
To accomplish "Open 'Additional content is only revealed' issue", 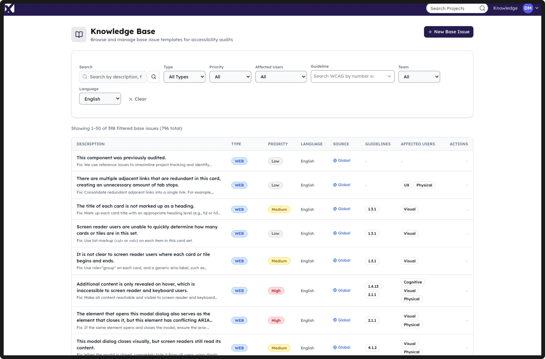I will (136, 287).
